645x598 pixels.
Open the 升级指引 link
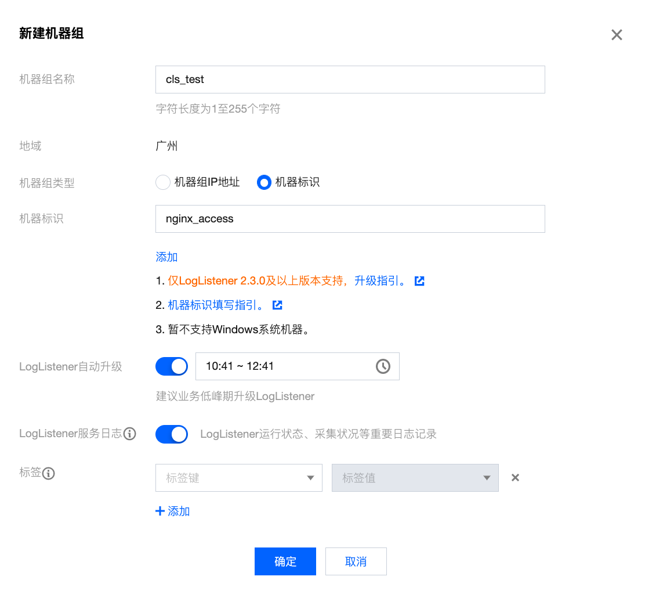[381, 281]
